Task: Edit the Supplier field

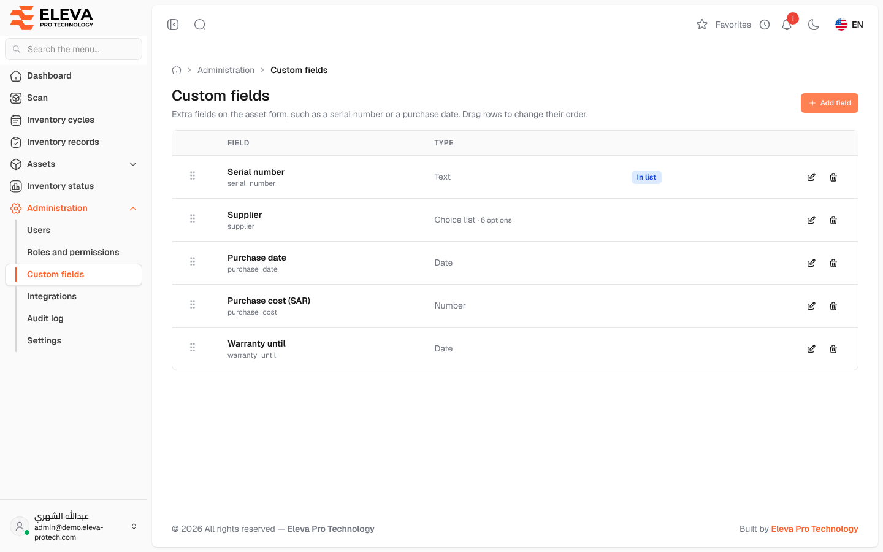Action: [x=811, y=220]
